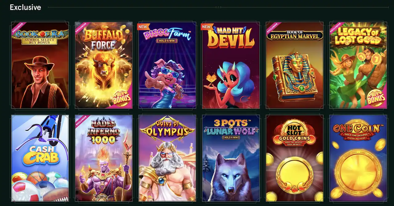
Task: Open the Mad Hit Devil game
Action: click(x=231, y=65)
